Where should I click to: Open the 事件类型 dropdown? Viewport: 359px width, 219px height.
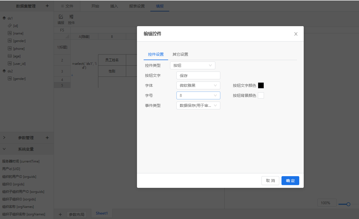[198, 105]
